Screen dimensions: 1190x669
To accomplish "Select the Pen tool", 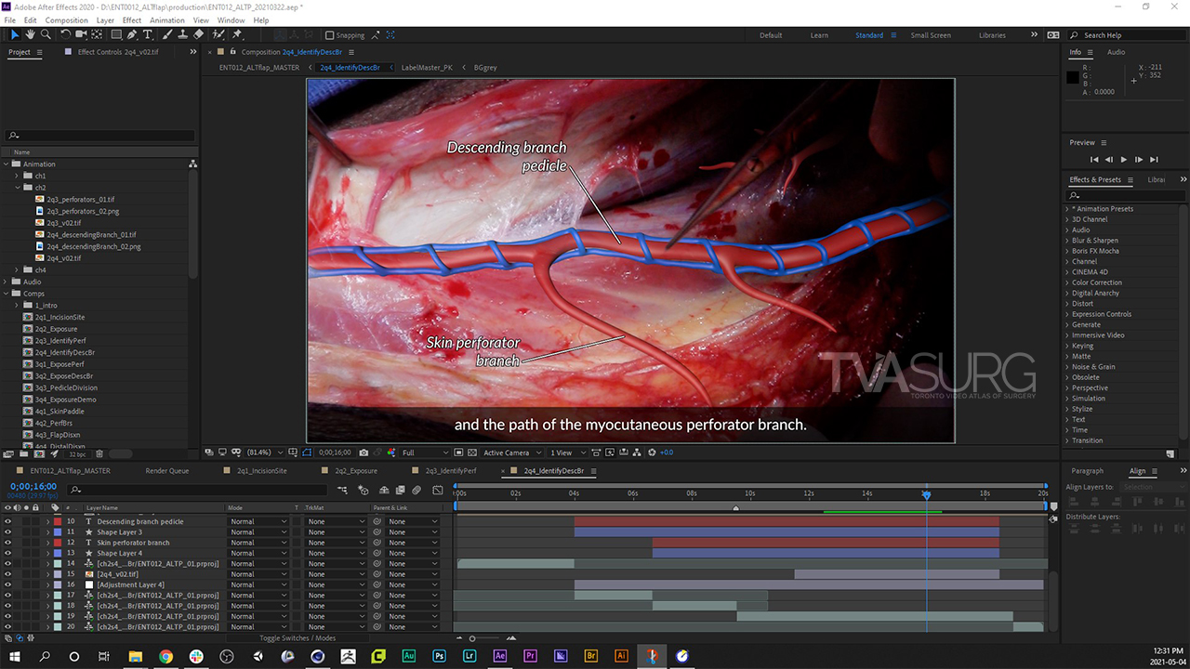I will tap(133, 34).
